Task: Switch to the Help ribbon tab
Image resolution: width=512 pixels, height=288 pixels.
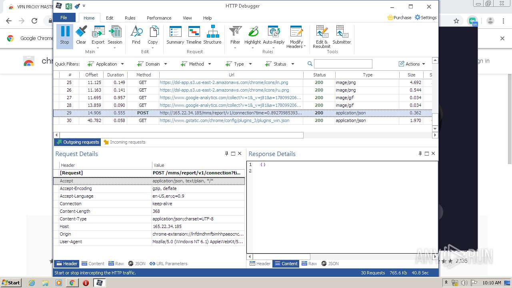Action: point(207,18)
